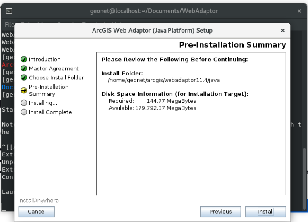Click the checkmark next to Choose Install Folder
The height and width of the screenshot is (222, 308).
24,78
